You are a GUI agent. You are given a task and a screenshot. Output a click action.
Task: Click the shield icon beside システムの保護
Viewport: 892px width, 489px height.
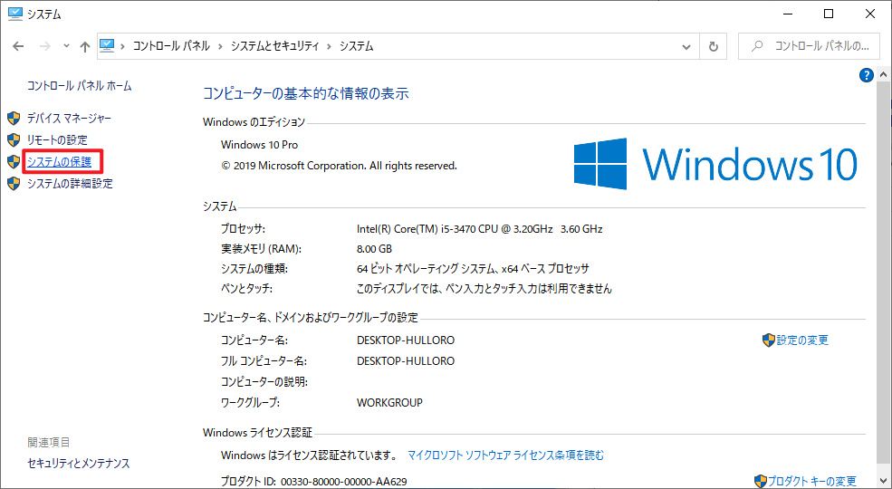[x=14, y=161]
